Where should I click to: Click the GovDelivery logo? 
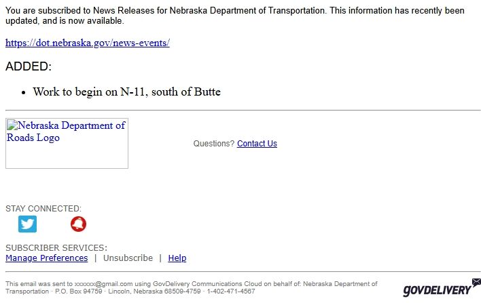442,288
